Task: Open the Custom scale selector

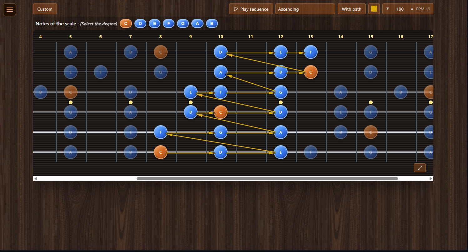Action: [x=45, y=9]
